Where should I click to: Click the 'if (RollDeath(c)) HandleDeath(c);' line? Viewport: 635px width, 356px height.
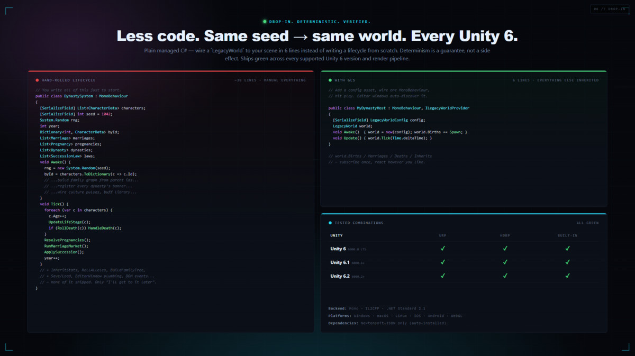[85, 228]
